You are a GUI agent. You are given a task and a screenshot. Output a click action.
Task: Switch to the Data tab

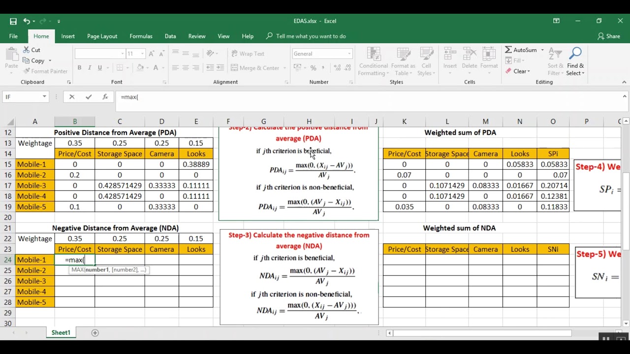[x=170, y=36]
